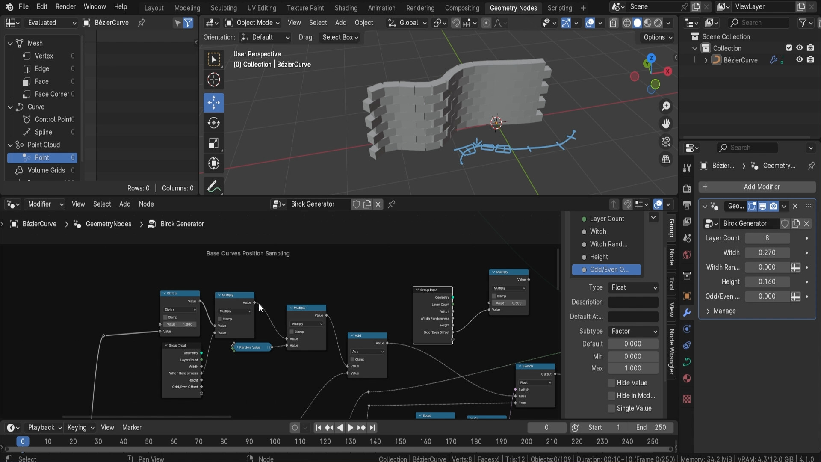Open the Subtype dropdown set to Factor
Screen dimensions: 821x462
tap(633, 331)
